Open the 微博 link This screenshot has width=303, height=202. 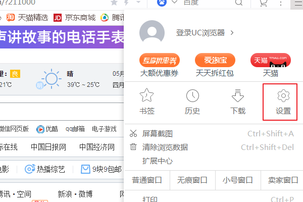pyautogui.click(x=86, y=194)
